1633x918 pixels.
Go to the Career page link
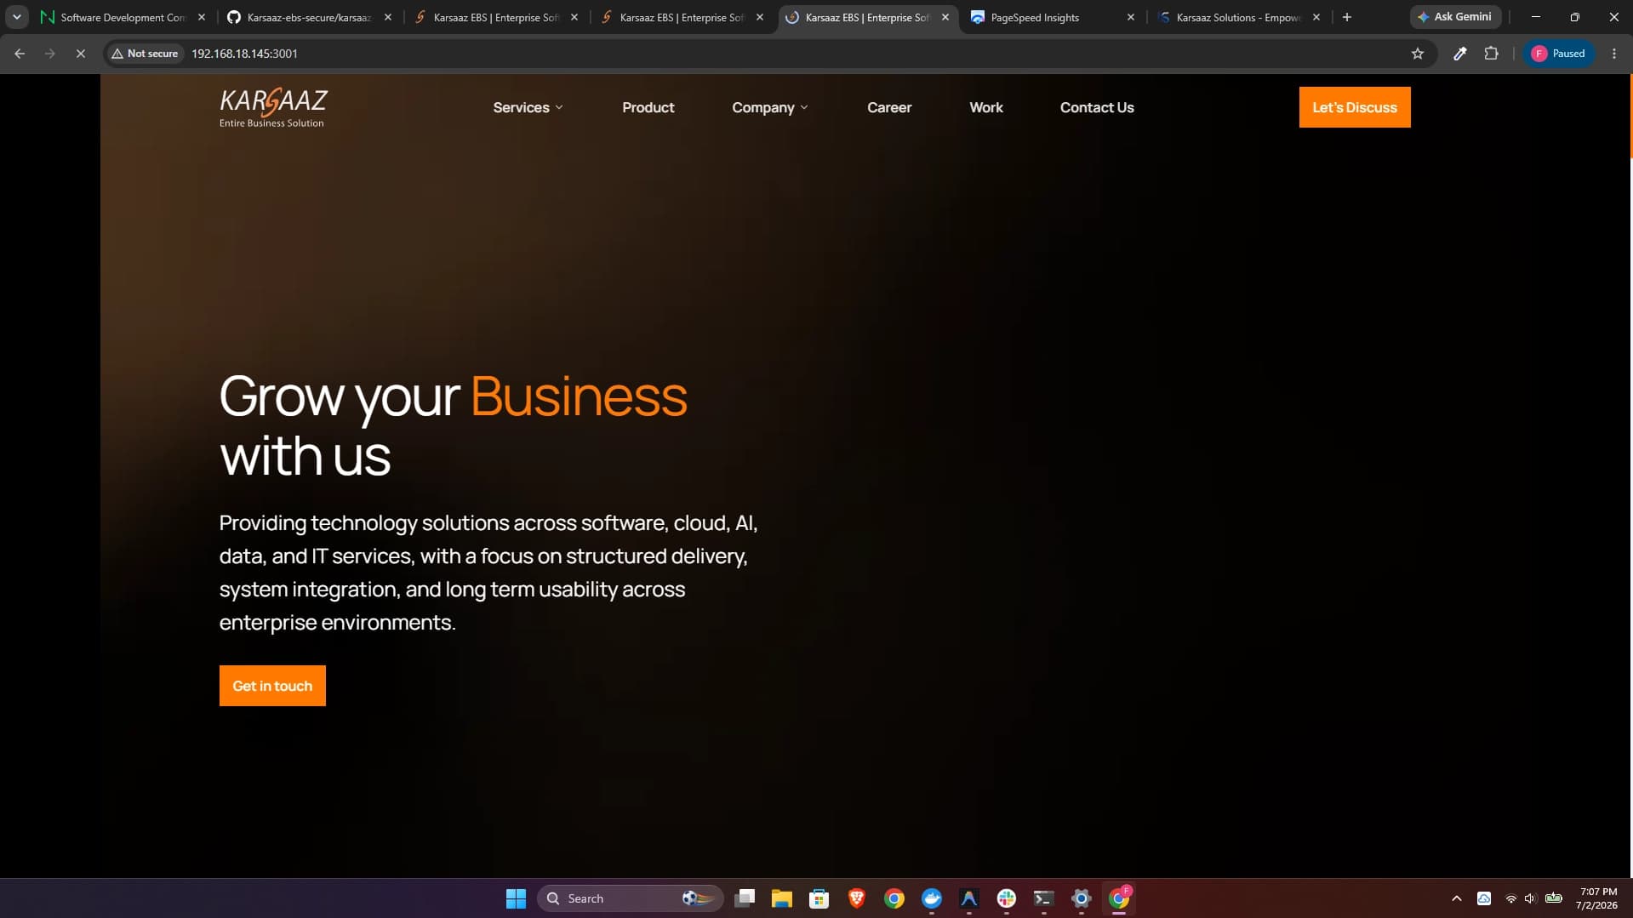(x=888, y=107)
